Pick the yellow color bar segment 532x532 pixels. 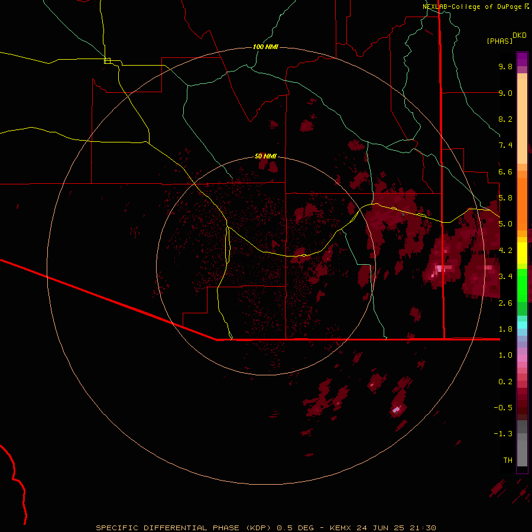(x=522, y=253)
